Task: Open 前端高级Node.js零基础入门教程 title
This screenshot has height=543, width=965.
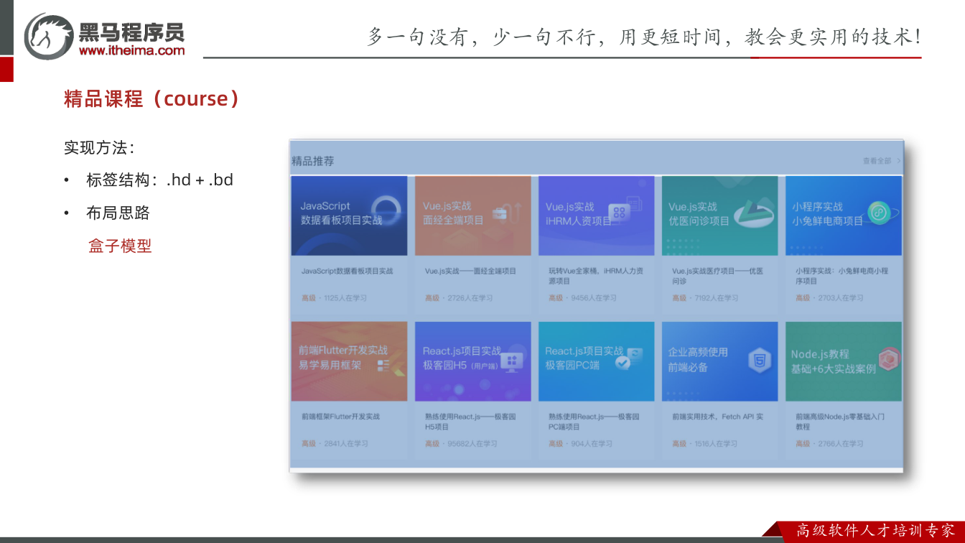Action: 840,422
